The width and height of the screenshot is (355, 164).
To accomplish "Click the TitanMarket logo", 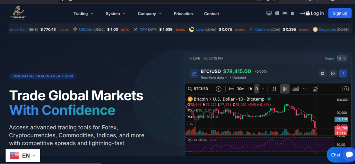I will pyautogui.click(x=18, y=13).
